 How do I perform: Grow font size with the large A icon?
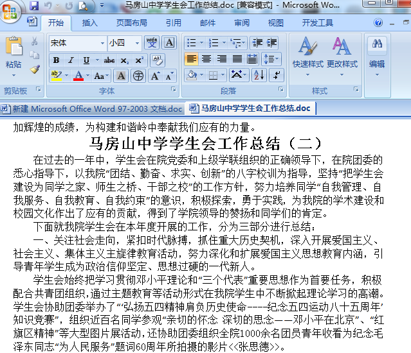(155, 76)
